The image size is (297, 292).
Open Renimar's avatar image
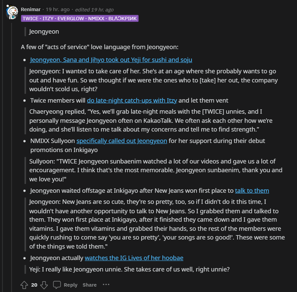pyautogui.click(x=11, y=12)
